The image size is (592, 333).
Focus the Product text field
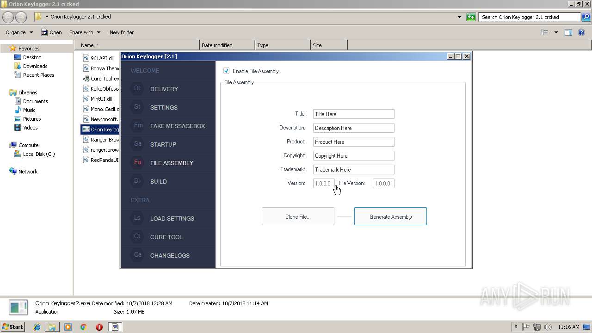(x=354, y=142)
